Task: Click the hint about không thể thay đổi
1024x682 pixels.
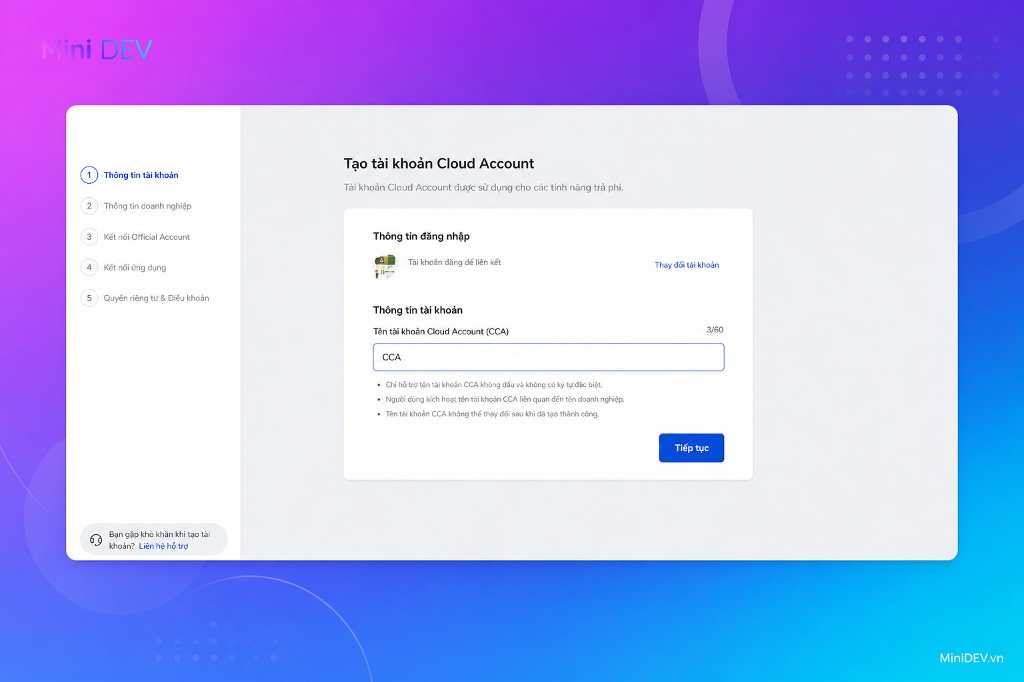Action: (492, 414)
